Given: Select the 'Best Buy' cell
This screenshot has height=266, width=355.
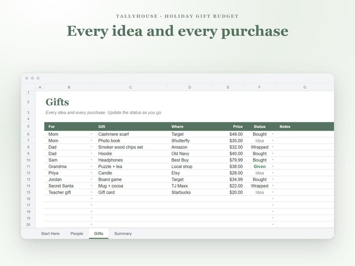Looking at the screenshot, I should [x=190, y=160].
